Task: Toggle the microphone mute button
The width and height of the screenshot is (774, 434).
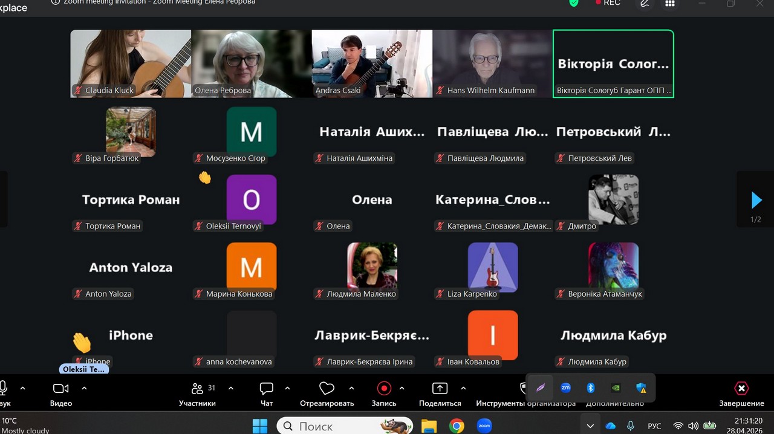Action: [x=3, y=389]
